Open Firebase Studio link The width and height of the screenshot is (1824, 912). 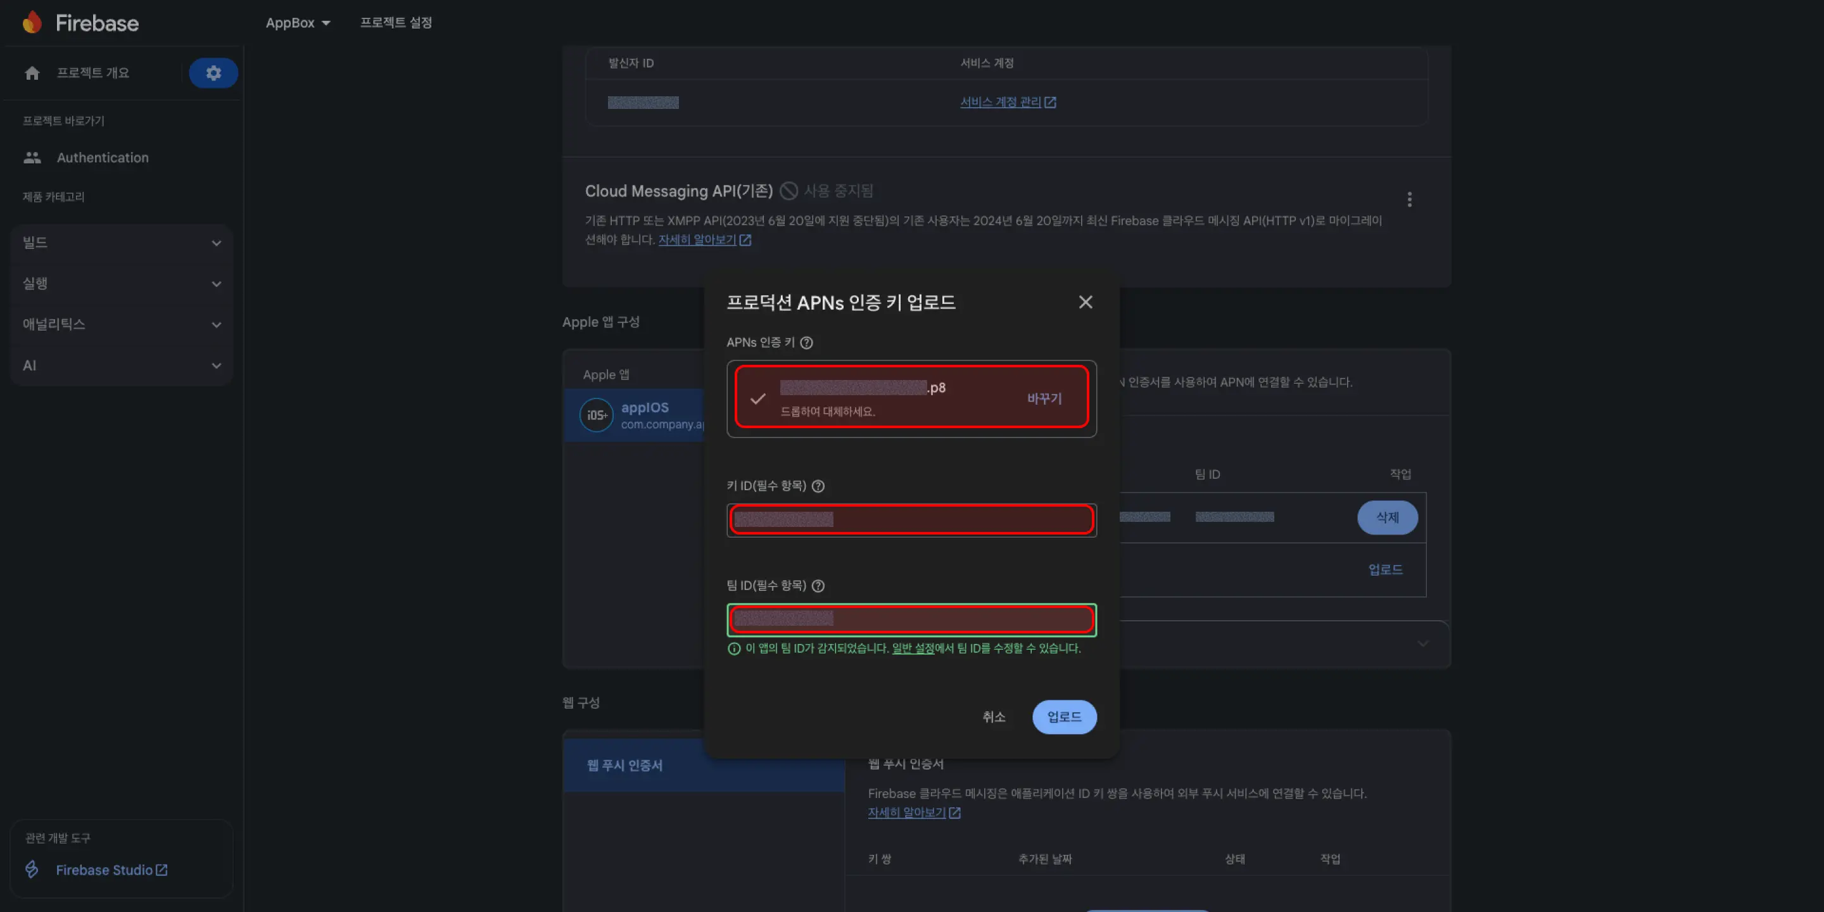point(104,870)
